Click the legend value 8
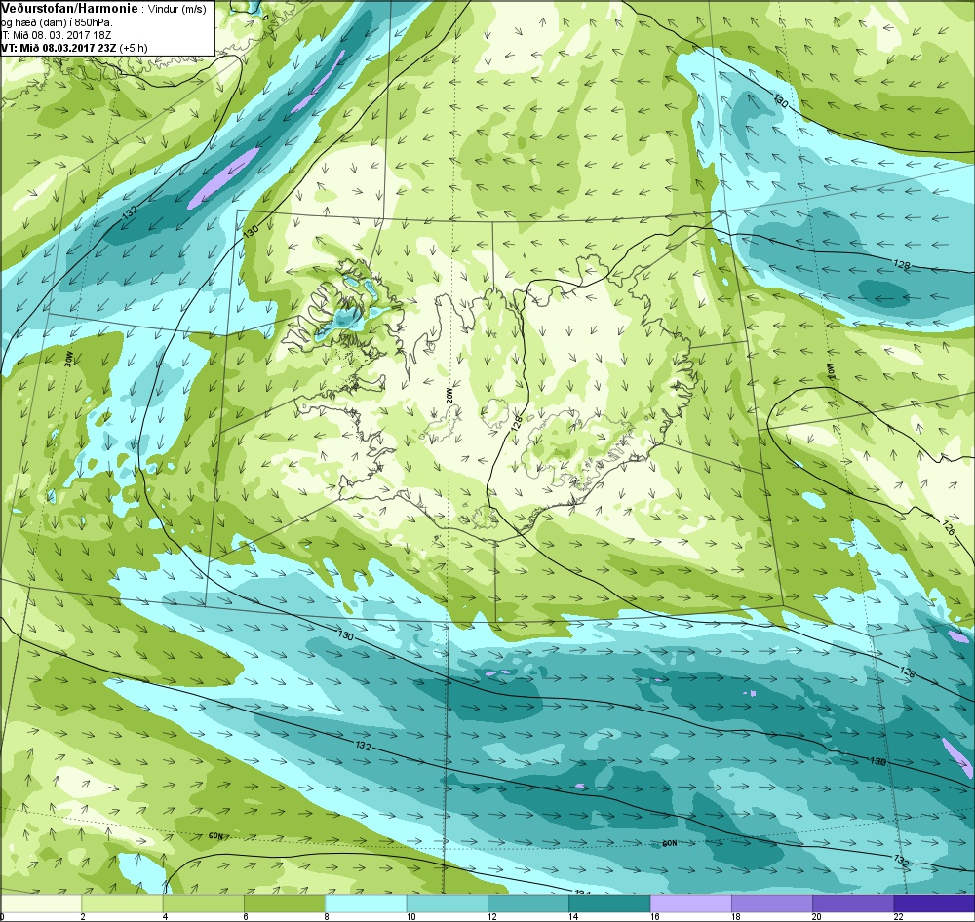975x922 pixels. [326, 916]
